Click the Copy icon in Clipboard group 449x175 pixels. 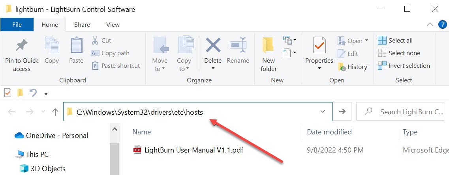coord(52,45)
